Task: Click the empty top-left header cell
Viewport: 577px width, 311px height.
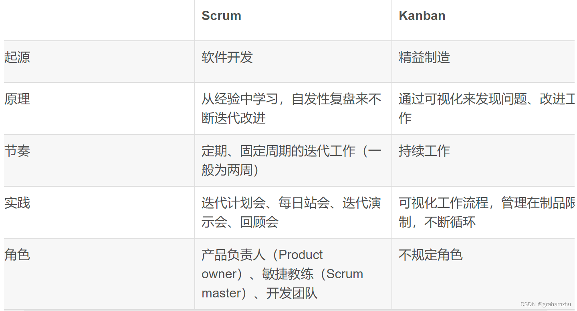Action: (x=99, y=20)
